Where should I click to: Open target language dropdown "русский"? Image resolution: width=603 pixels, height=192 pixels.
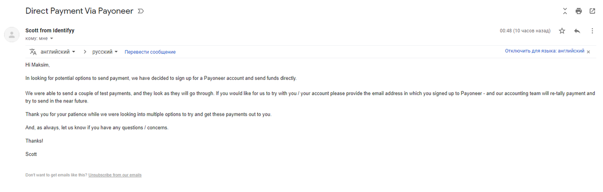105,52
